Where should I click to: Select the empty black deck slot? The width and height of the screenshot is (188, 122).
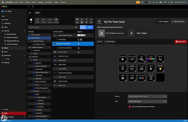160,77
